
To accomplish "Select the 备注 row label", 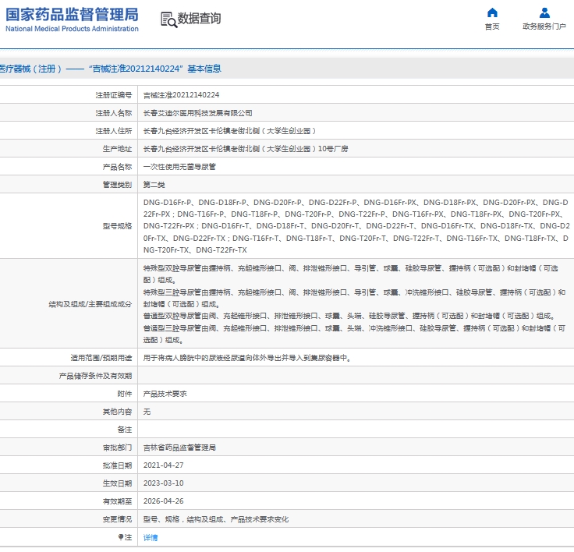I will tap(125, 430).
